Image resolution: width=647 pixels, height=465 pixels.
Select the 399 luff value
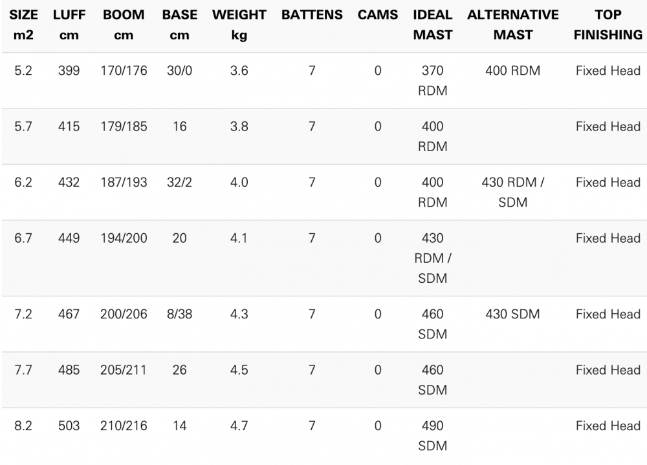[69, 71]
